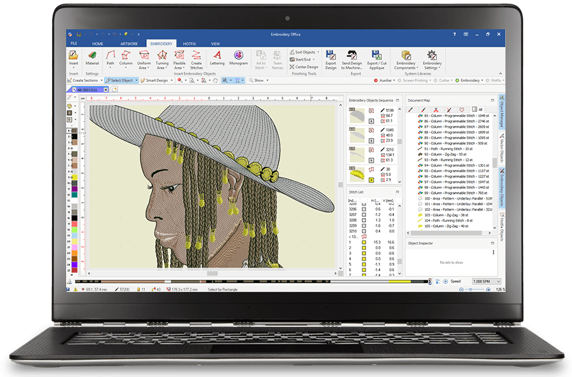Screen dimensions: 572x377
Task: Select the pan hand tool
Action: click(x=215, y=80)
